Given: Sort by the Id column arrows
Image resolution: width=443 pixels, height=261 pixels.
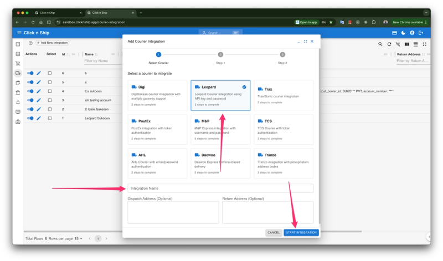Looking at the screenshot, I should pyautogui.click(x=68, y=54).
